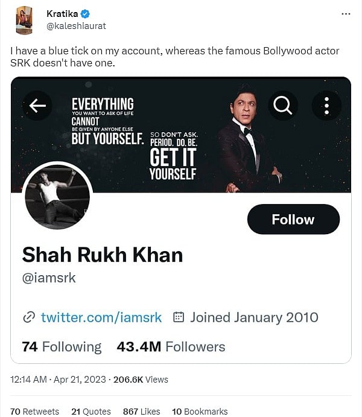Screen dimensions: 362x417
Task: Click the link chain icon beside the URL
Action: pyautogui.click(x=28, y=317)
